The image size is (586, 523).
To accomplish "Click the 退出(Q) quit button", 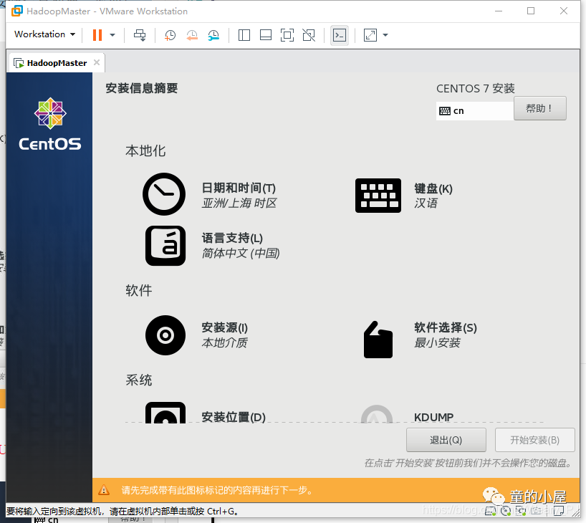I will click(x=446, y=440).
